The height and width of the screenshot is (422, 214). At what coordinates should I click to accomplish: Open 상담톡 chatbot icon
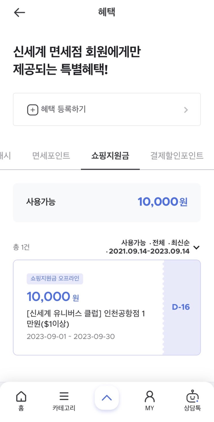[x=192, y=397]
